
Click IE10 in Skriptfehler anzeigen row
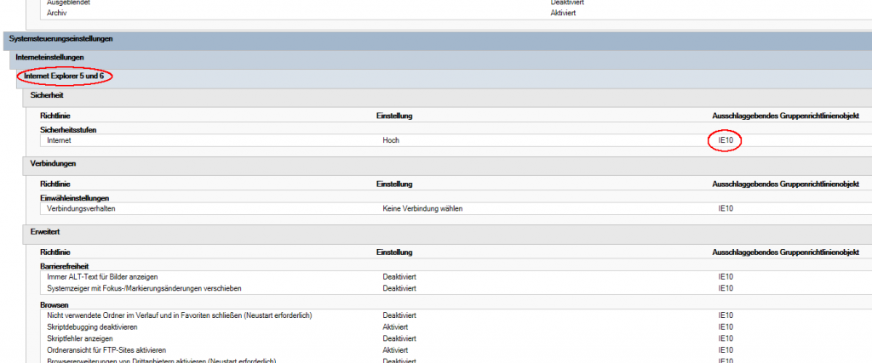[726, 338]
